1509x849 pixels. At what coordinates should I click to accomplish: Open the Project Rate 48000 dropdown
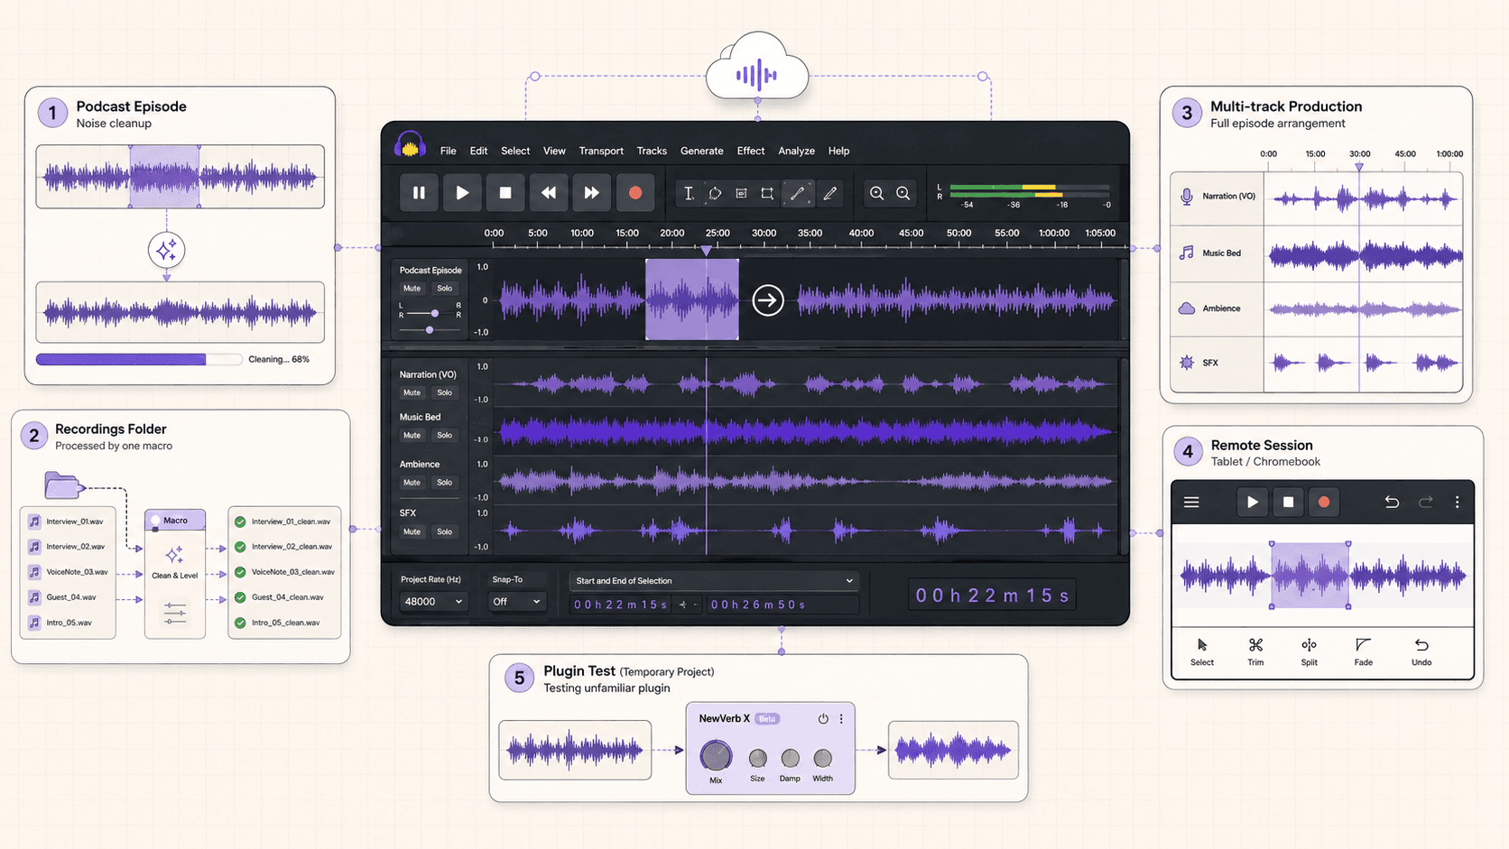click(x=433, y=602)
